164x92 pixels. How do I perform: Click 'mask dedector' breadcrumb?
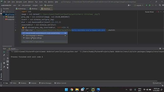(x=6, y=5)
